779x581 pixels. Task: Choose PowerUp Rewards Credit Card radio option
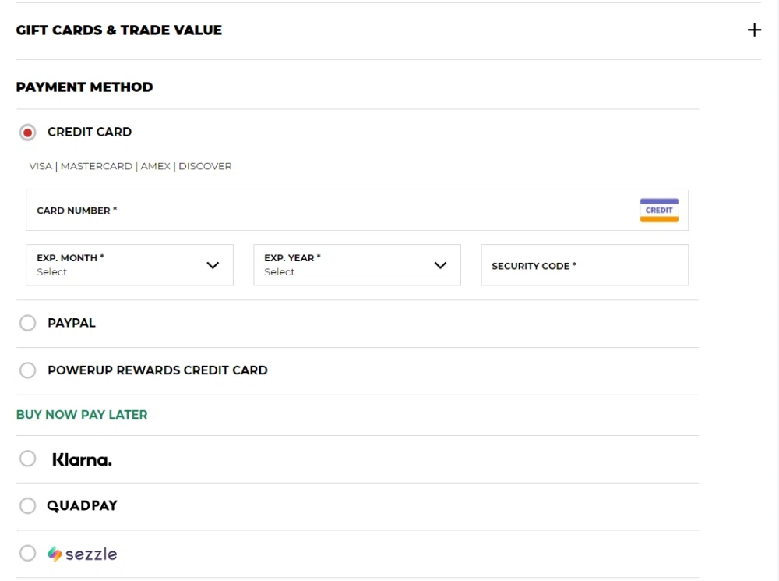pos(28,370)
